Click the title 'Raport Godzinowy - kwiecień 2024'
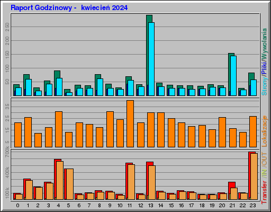The image size is (271, 212). click(x=69, y=8)
